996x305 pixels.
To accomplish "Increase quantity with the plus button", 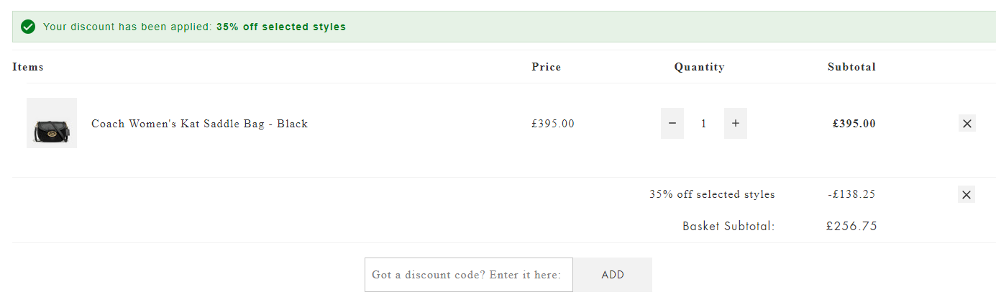I will click(x=736, y=123).
